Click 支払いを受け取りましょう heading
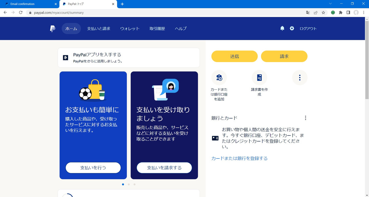The height and width of the screenshot is (197, 369). pyautogui.click(x=163, y=114)
